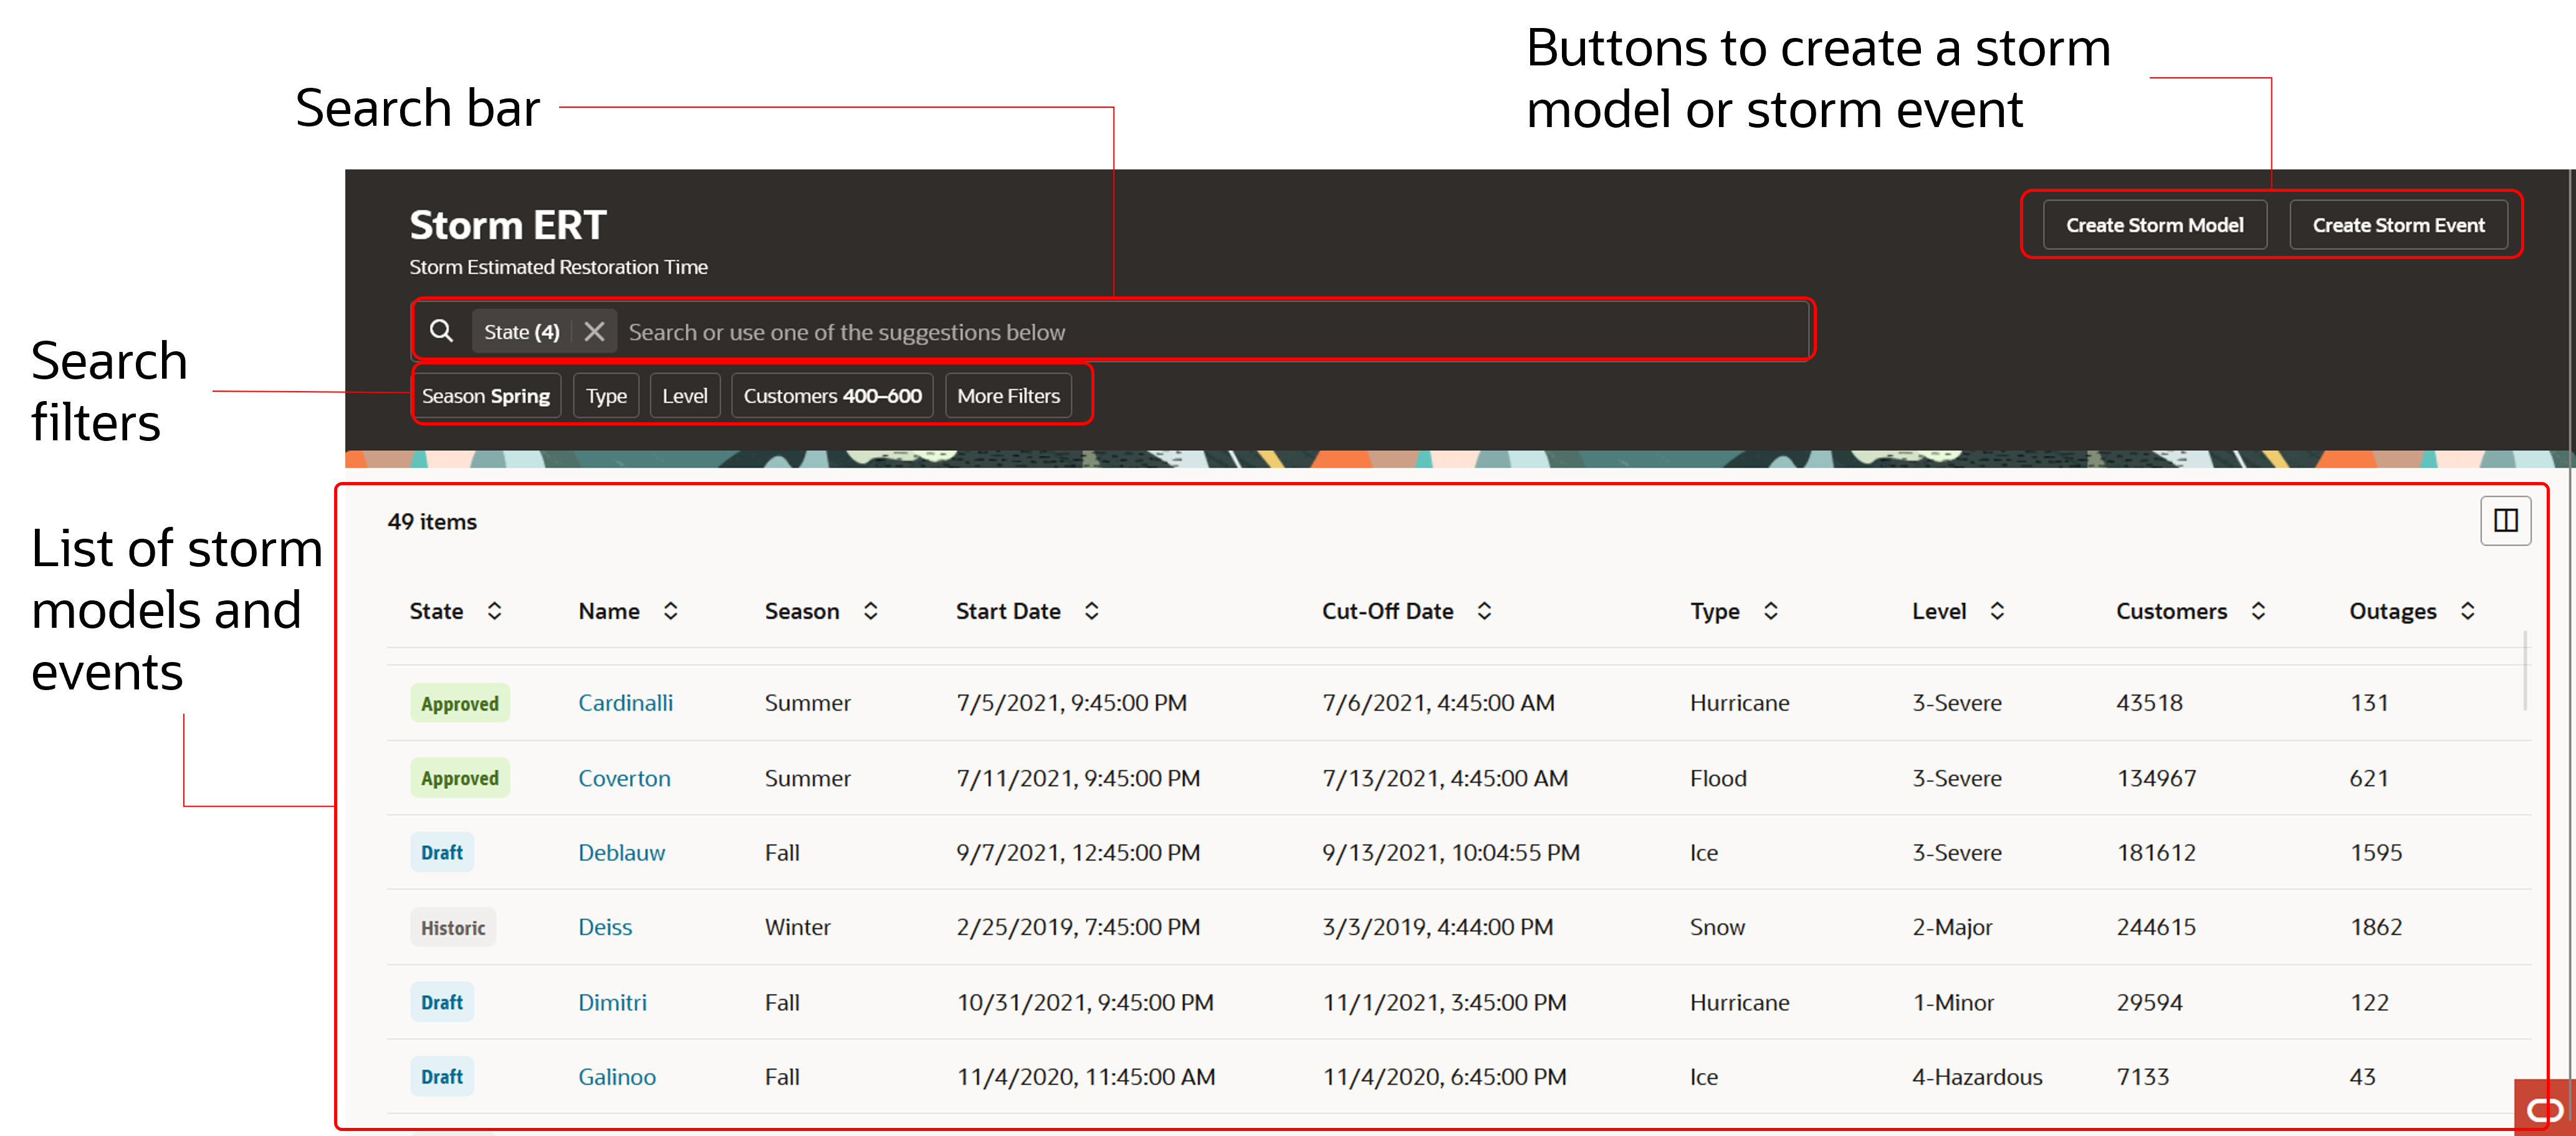
Task: Select the State (4) filter pill
Action: [x=520, y=331]
